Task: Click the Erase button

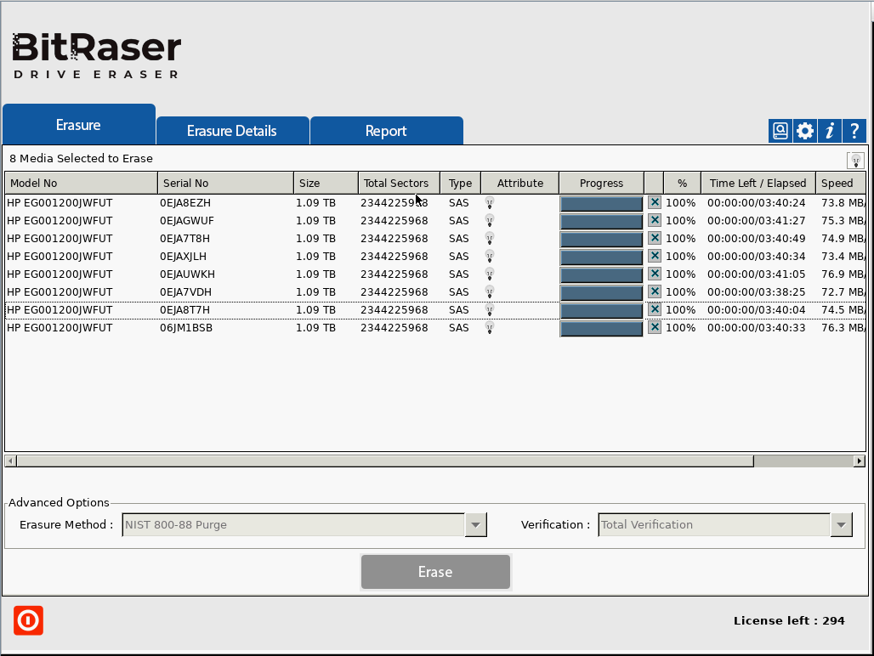Action: pos(435,572)
